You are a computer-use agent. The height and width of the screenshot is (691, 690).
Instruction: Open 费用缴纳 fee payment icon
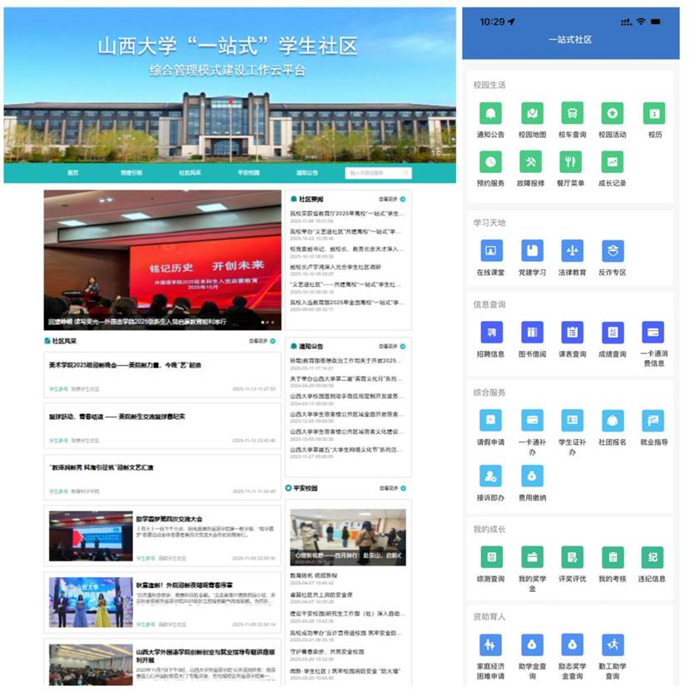(531, 475)
